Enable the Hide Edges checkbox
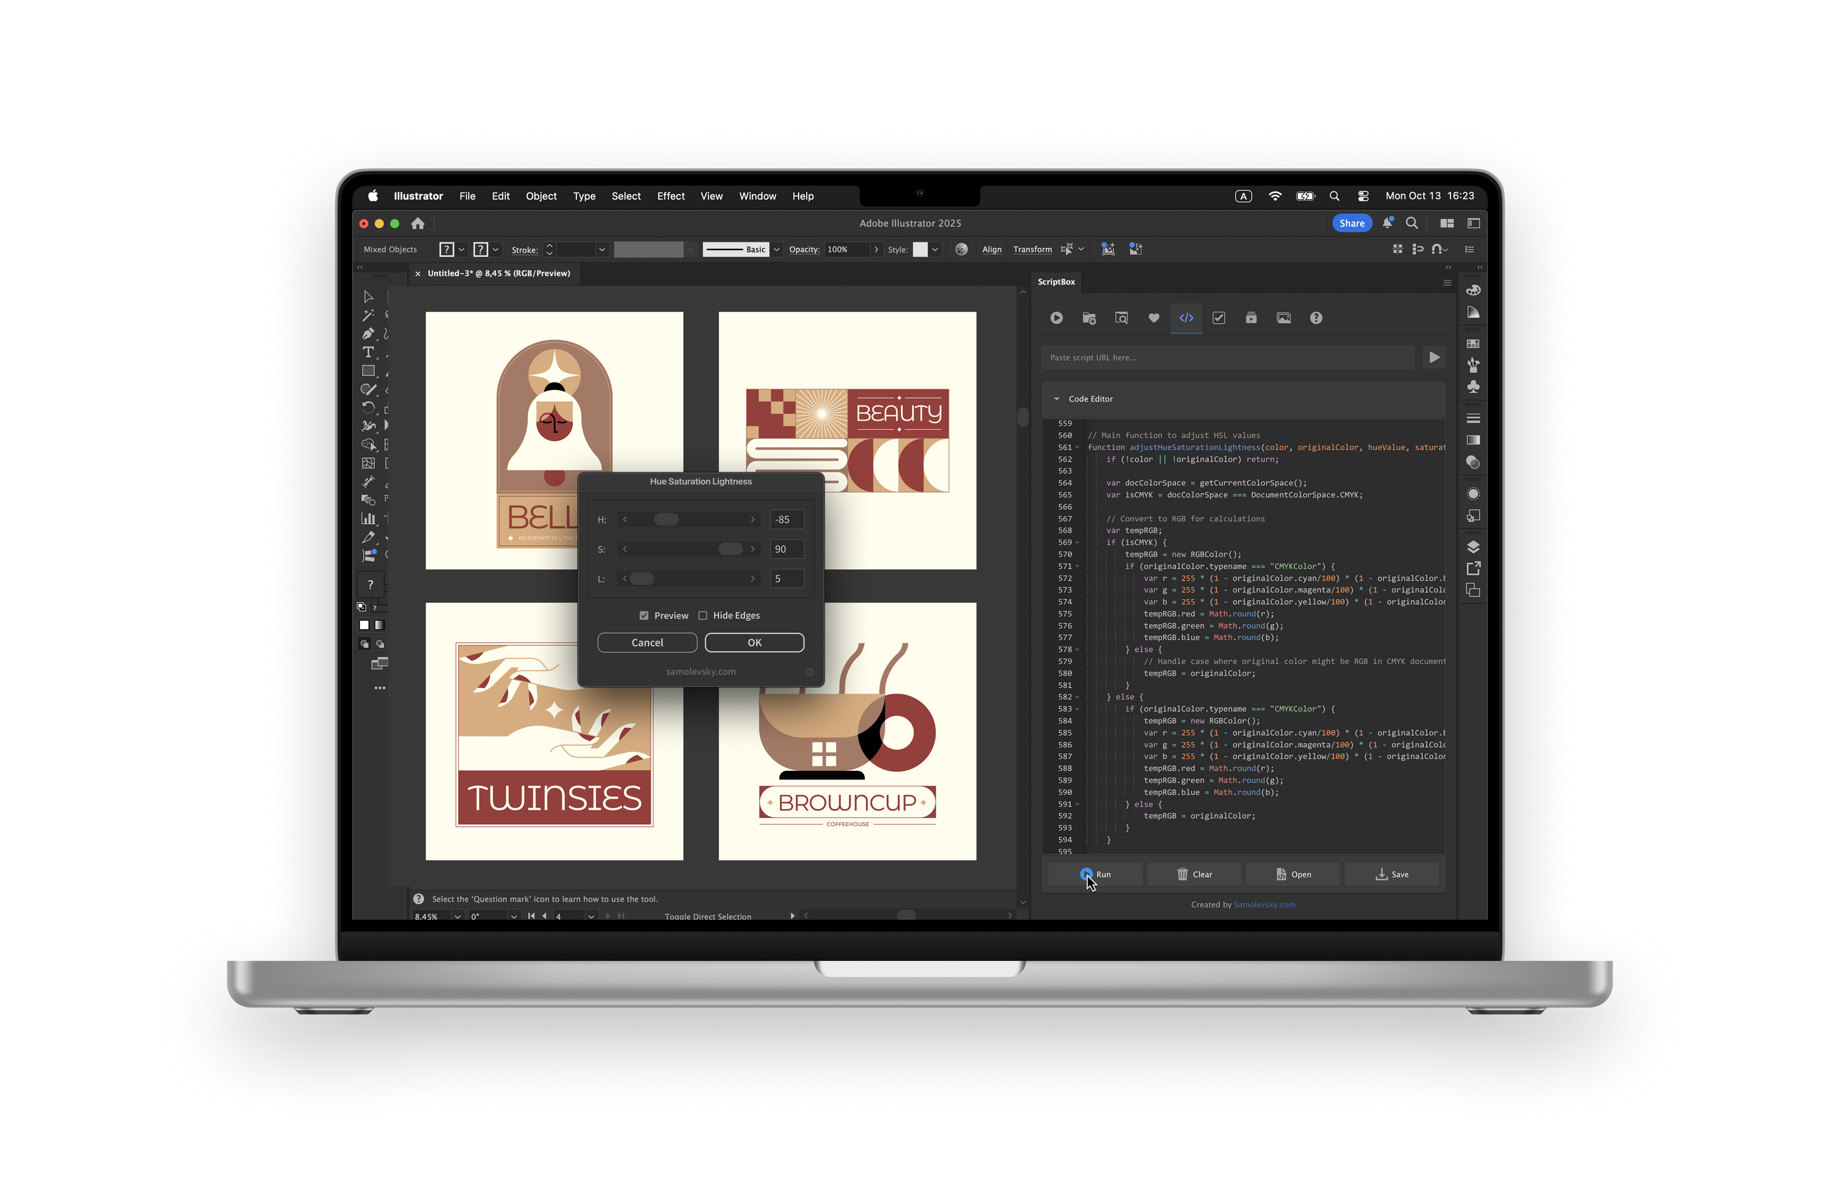This screenshot has width=1840, height=1183. [702, 615]
